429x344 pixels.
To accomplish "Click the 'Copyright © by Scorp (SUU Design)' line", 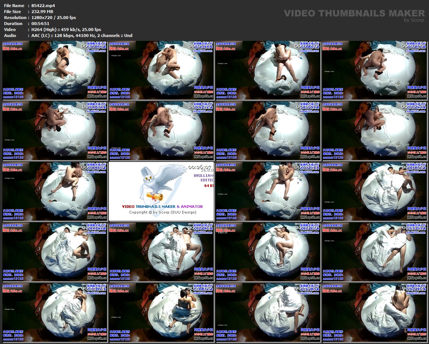I will click(x=162, y=212).
